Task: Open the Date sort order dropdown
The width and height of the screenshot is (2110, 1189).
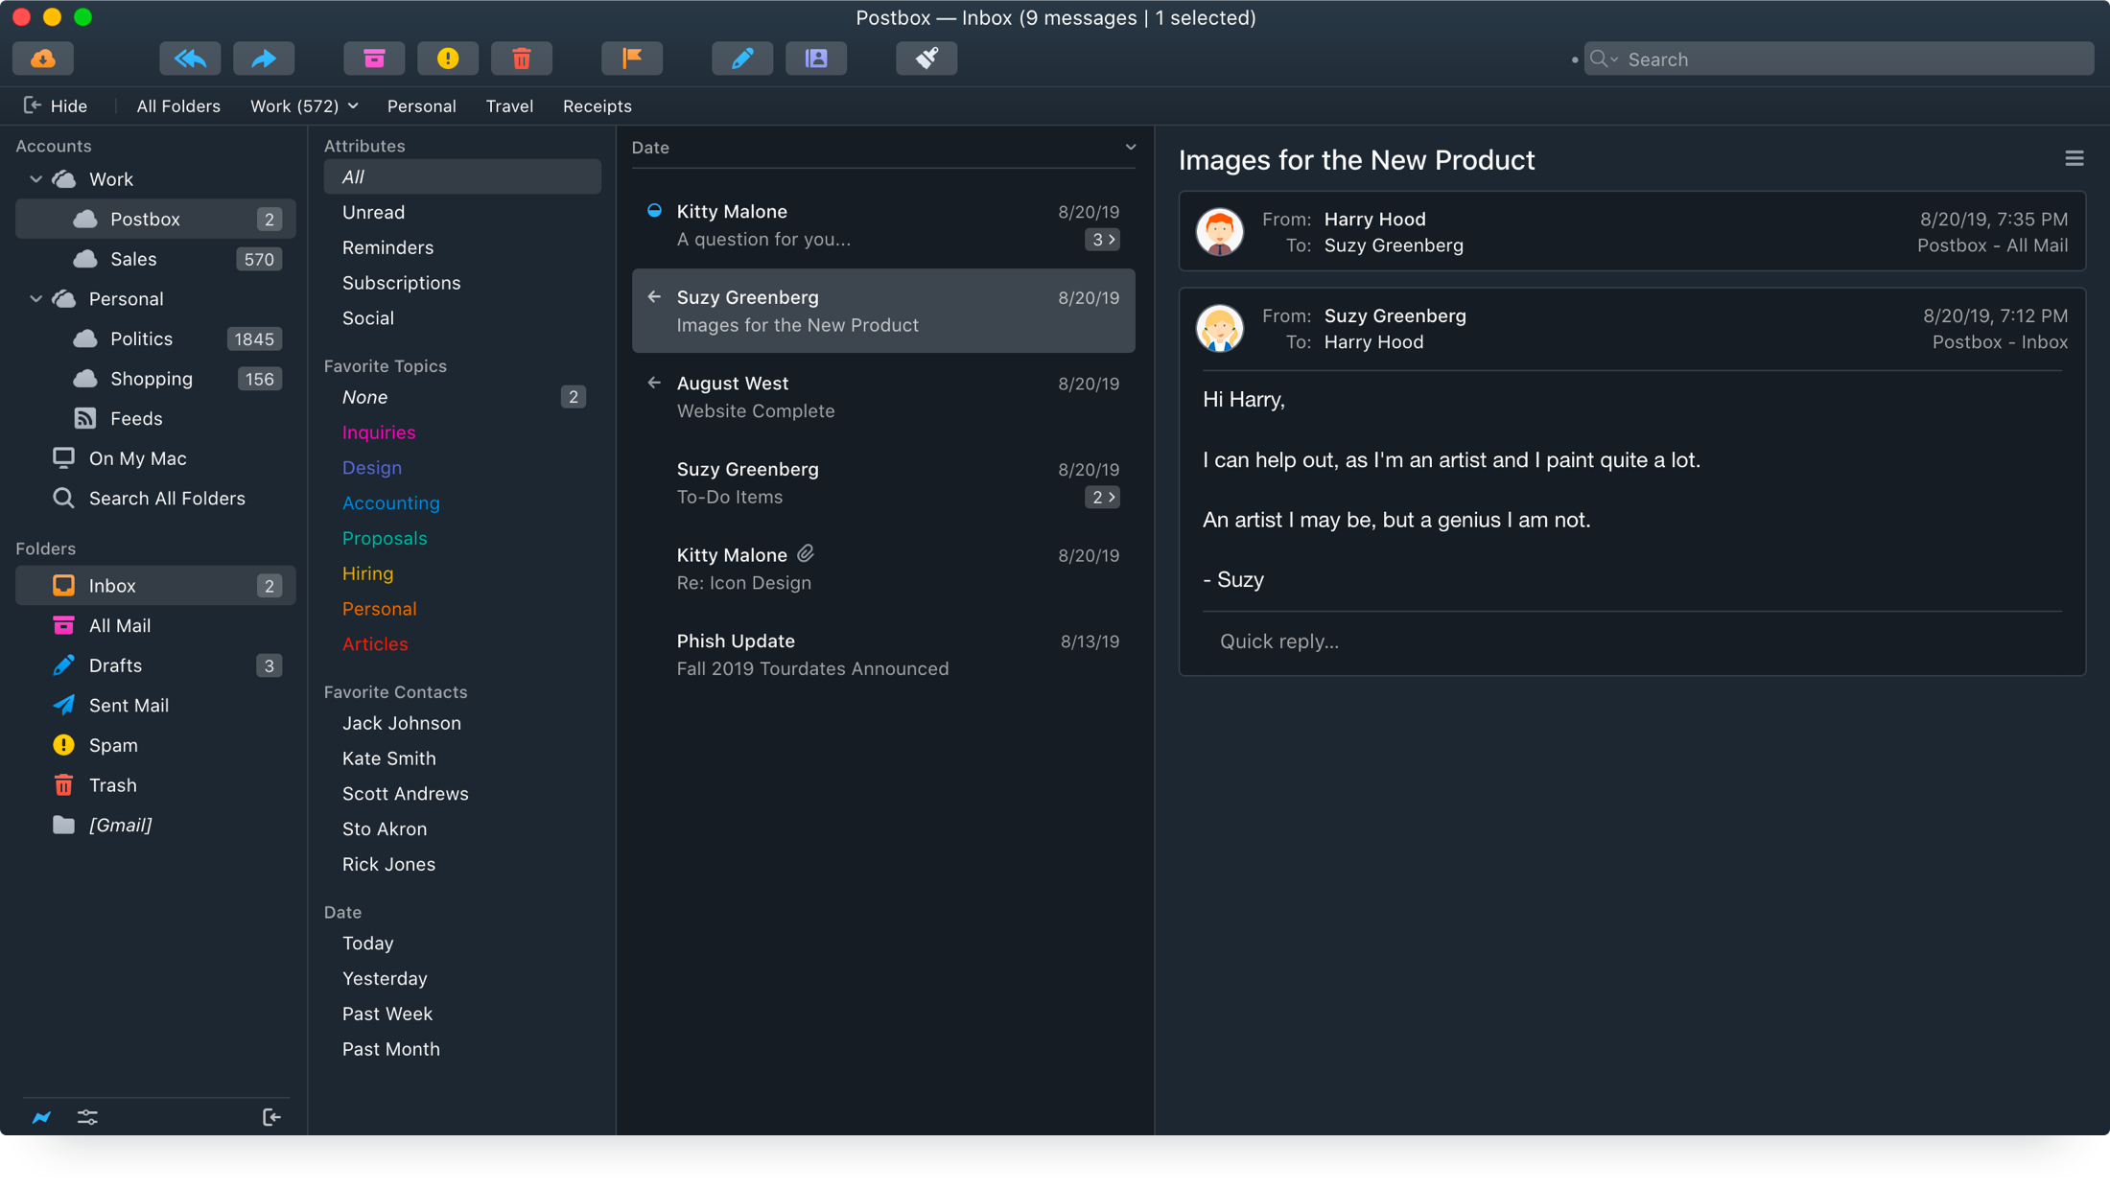Action: (x=1131, y=148)
